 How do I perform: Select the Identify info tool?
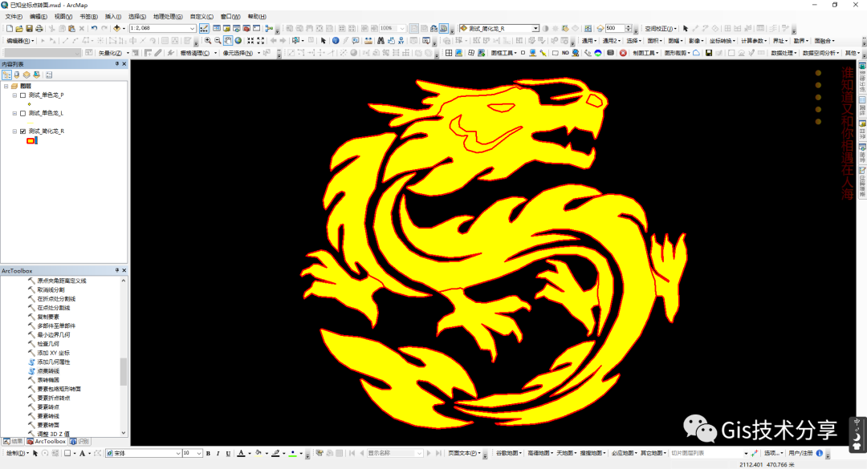pyautogui.click(x=335, y=41)
